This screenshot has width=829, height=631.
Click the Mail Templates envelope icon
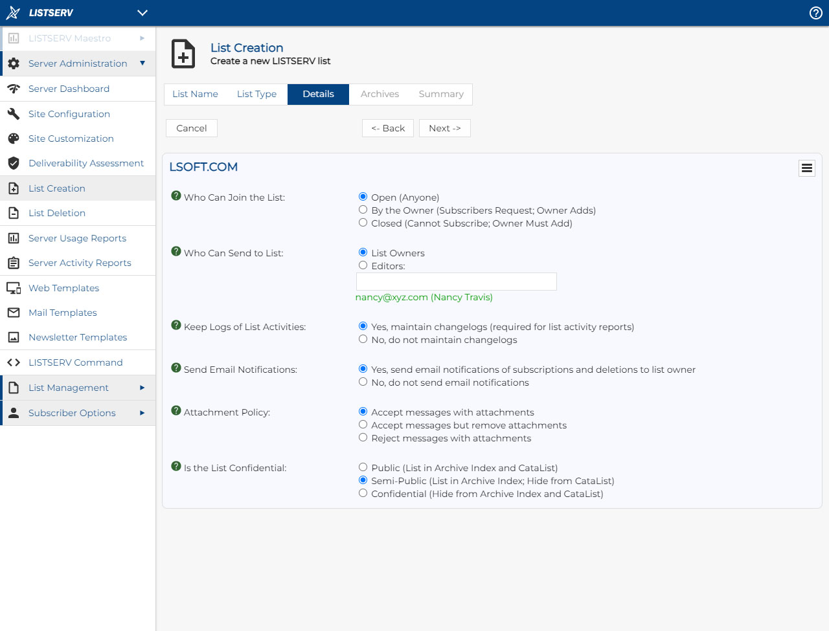pos(14,313)
